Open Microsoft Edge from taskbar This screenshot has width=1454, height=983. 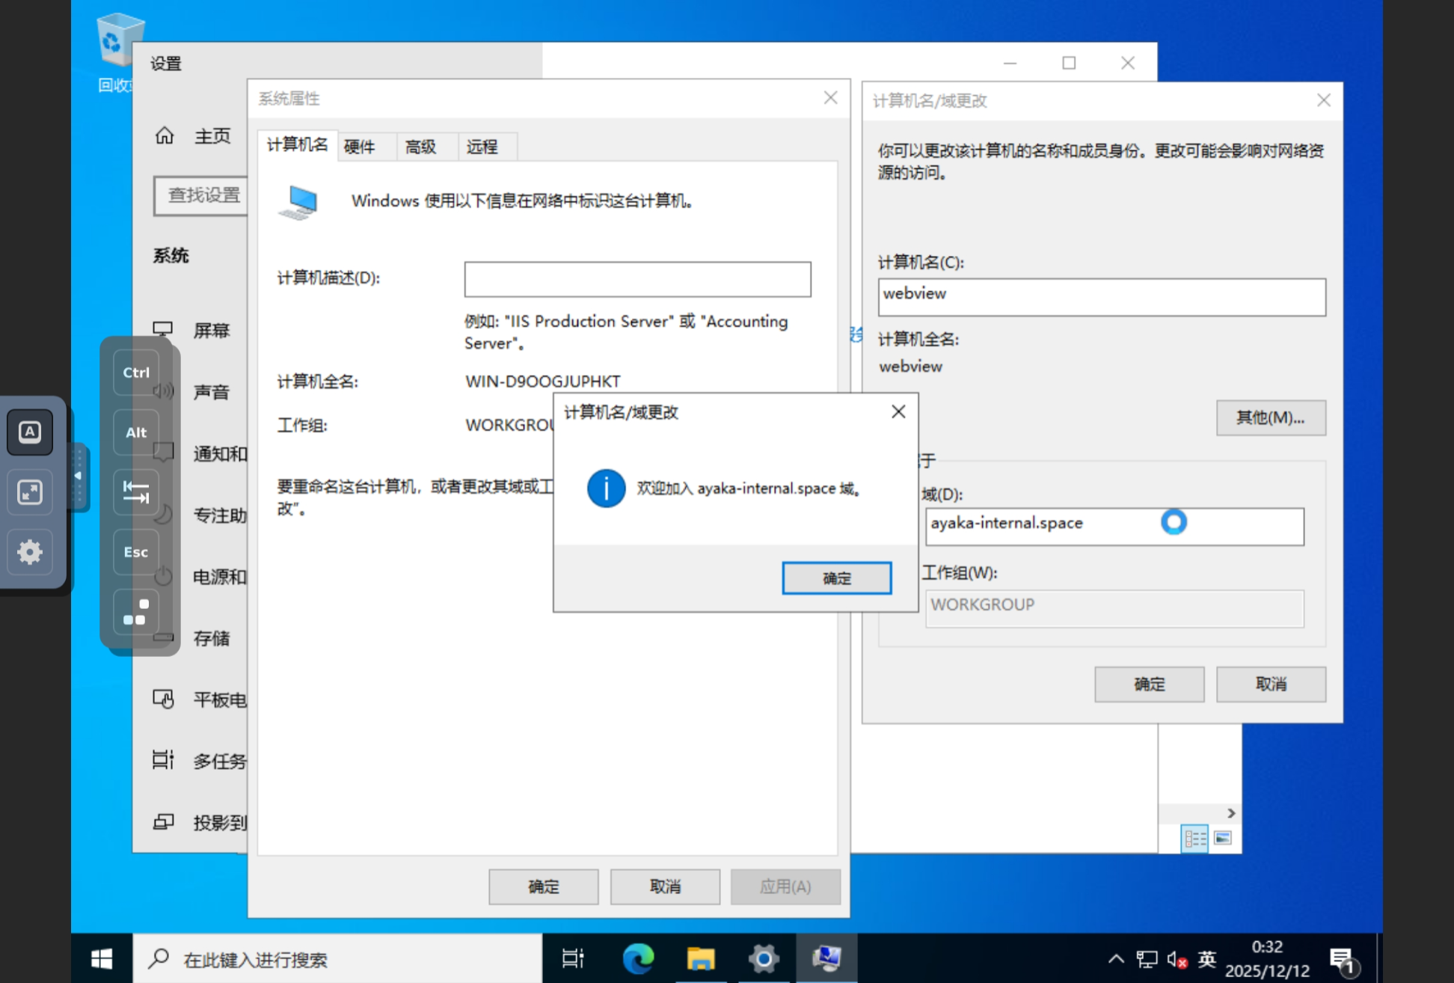tap(638, 958)
